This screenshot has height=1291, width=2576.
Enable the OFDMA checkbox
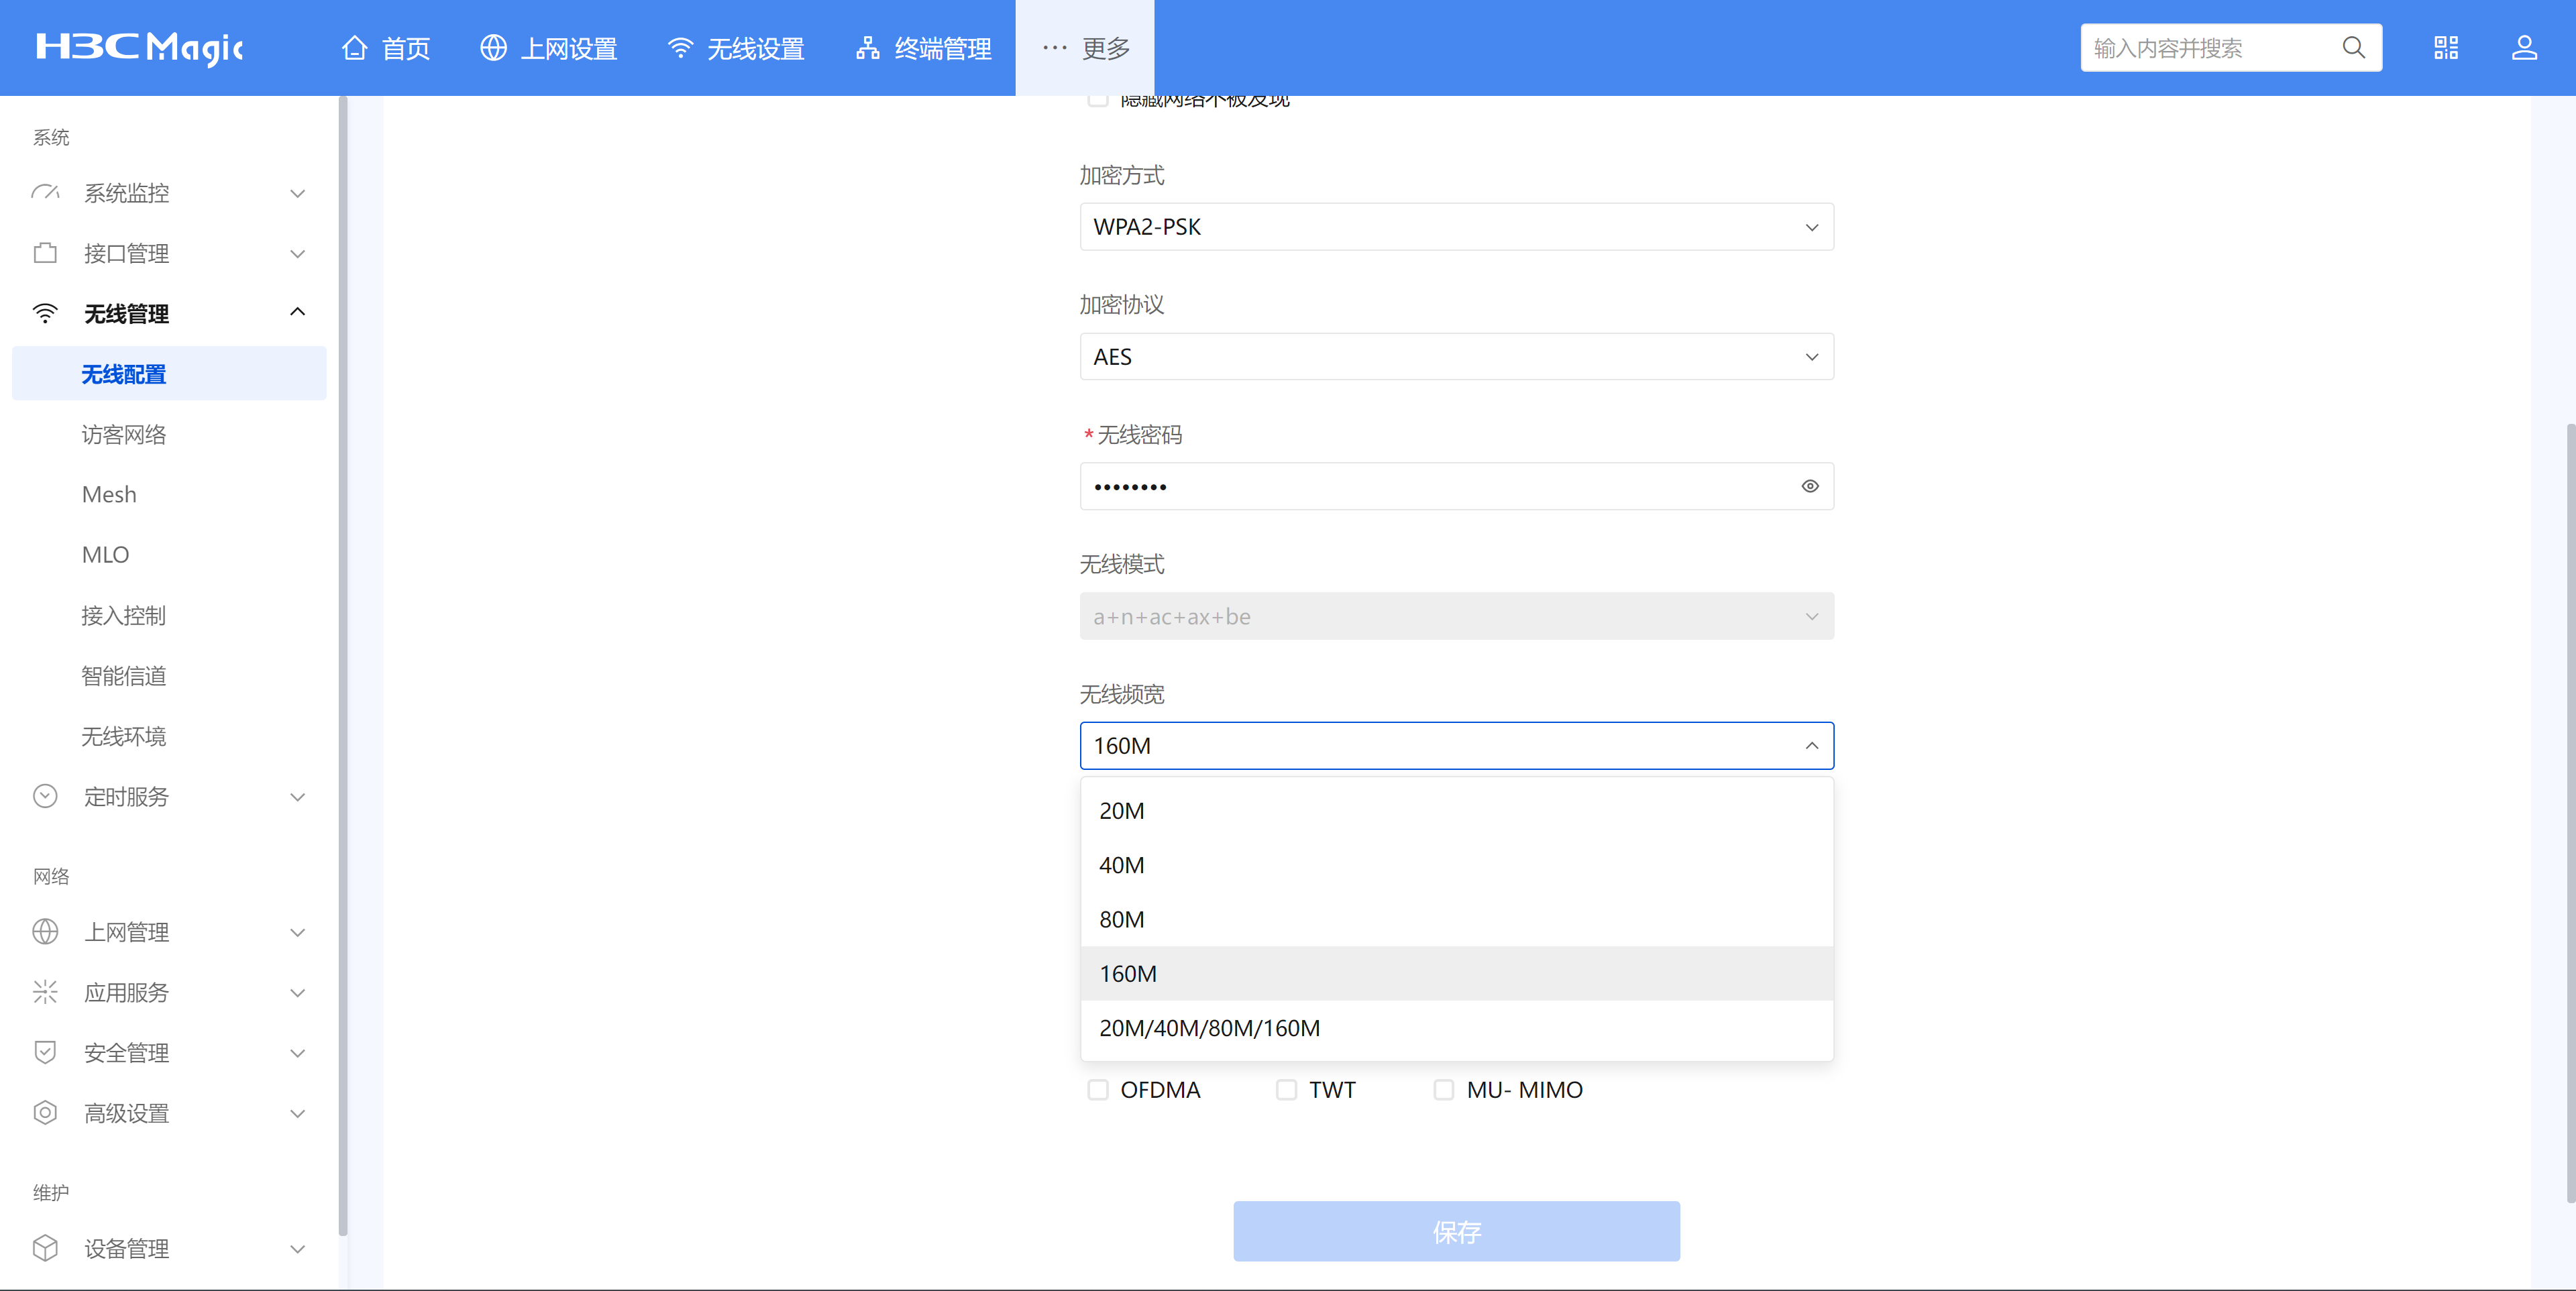pos(1098,1089)
